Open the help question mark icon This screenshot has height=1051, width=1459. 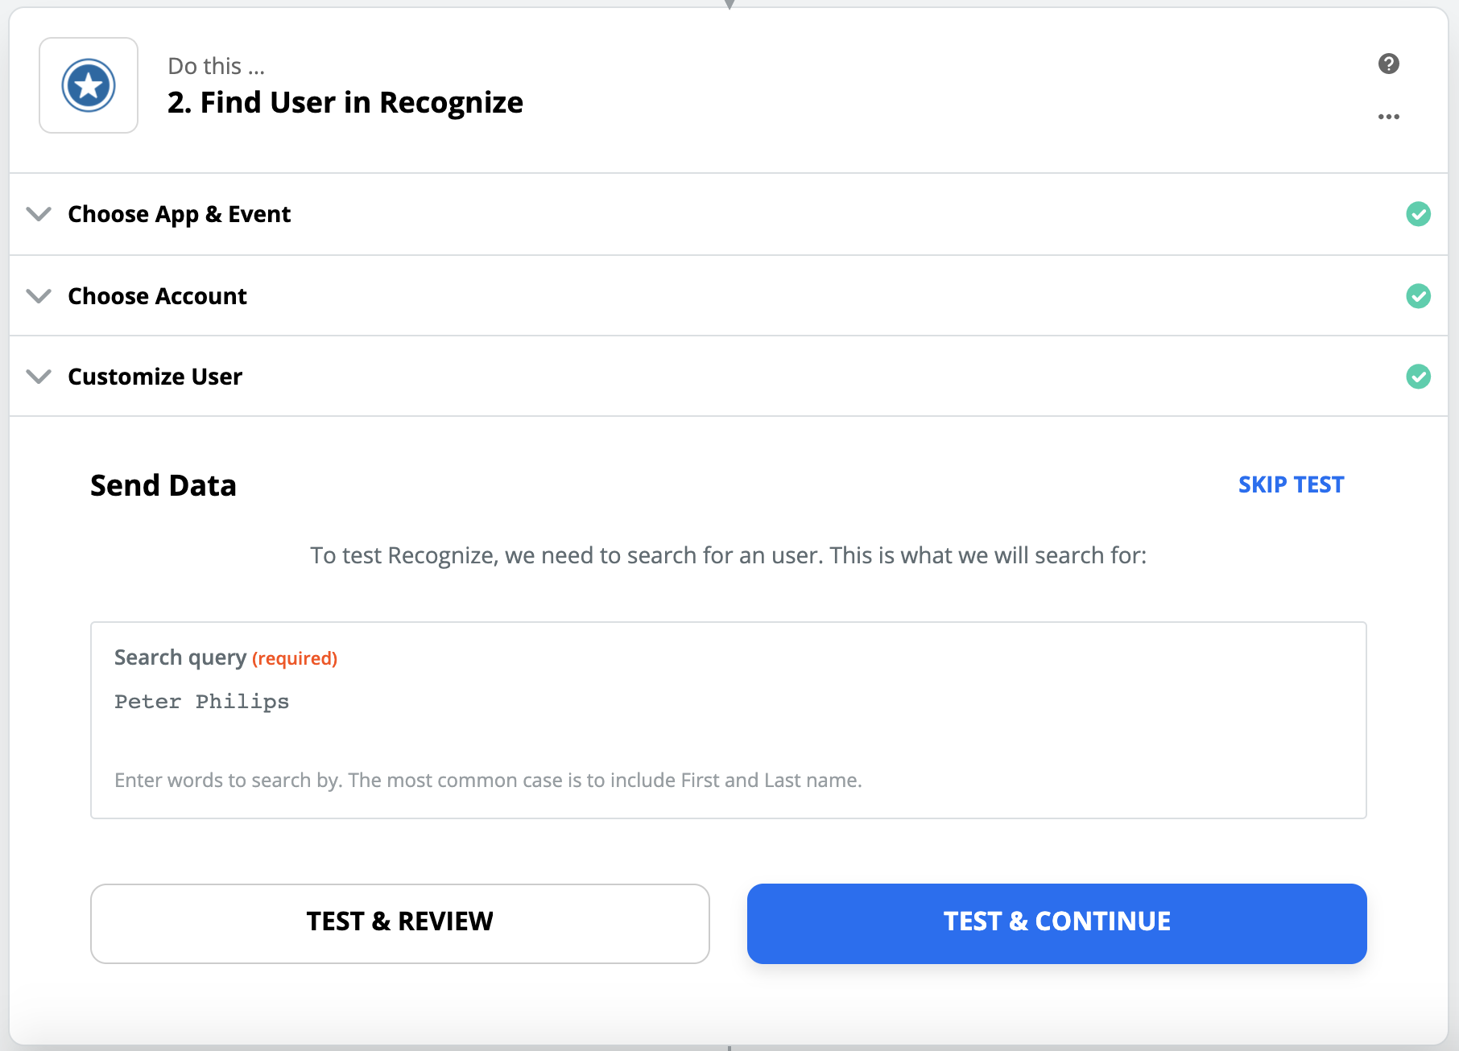1388,63
